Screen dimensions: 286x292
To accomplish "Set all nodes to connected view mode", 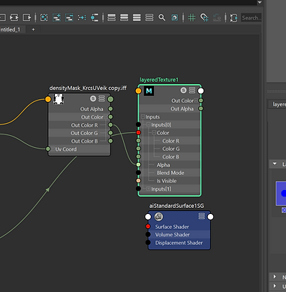I will [124, 18].
